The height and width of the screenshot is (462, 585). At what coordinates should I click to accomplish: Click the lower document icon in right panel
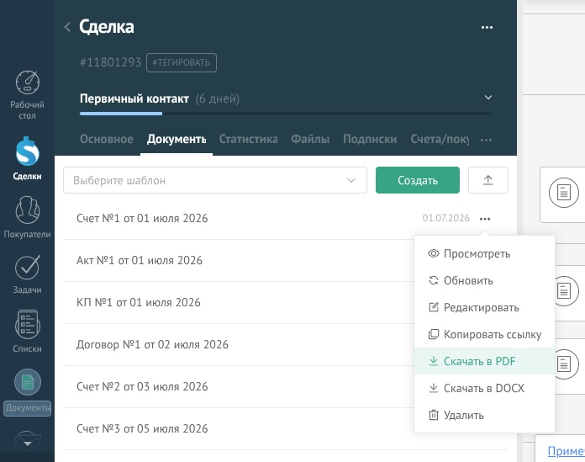(564, 364)
